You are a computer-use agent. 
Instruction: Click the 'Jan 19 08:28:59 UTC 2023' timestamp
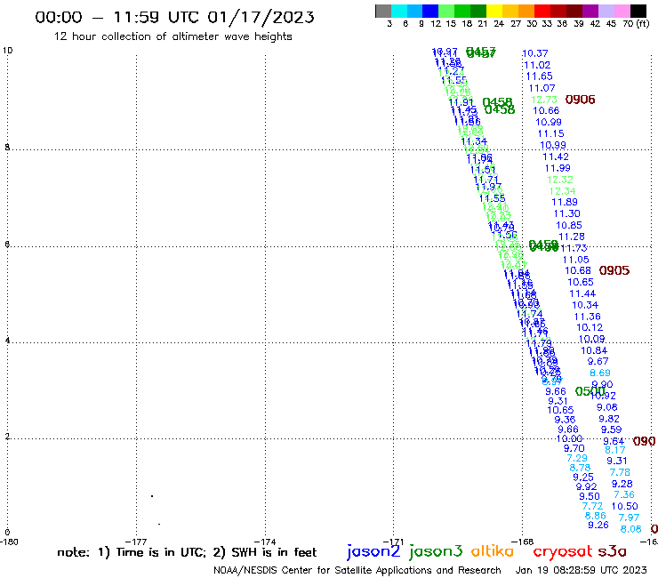pyautogui.click(x=582, y=570)
